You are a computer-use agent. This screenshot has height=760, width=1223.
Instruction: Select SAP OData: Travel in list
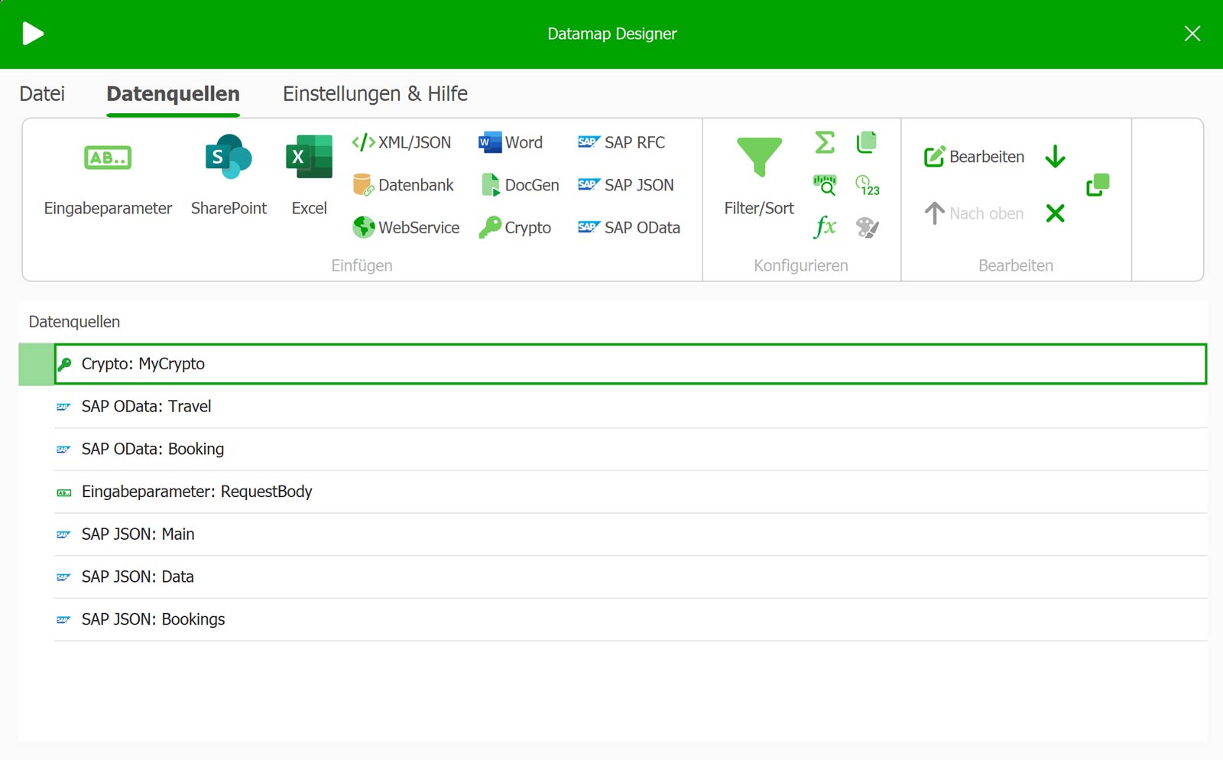(x=146, y=407)
